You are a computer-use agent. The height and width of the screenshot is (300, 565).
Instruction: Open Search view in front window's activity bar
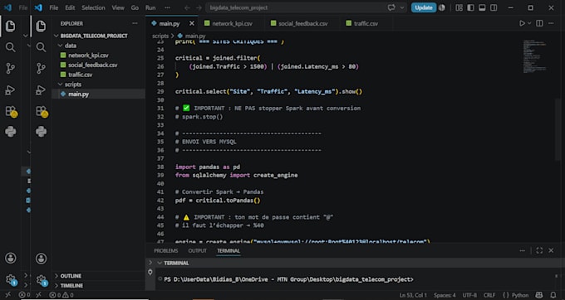tap(41, 47)
